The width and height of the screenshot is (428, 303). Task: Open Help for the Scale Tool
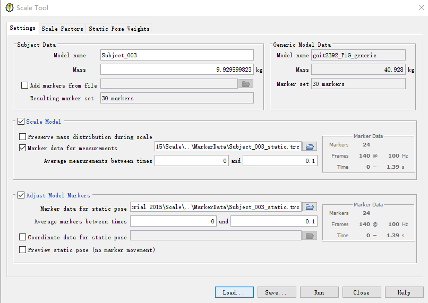pos(404,292)
